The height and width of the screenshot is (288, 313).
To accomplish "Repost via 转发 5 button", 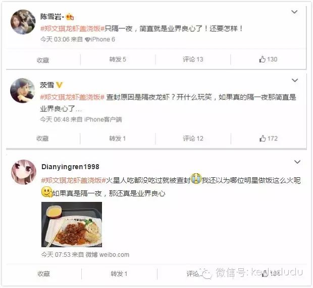I will coord(117,59).
